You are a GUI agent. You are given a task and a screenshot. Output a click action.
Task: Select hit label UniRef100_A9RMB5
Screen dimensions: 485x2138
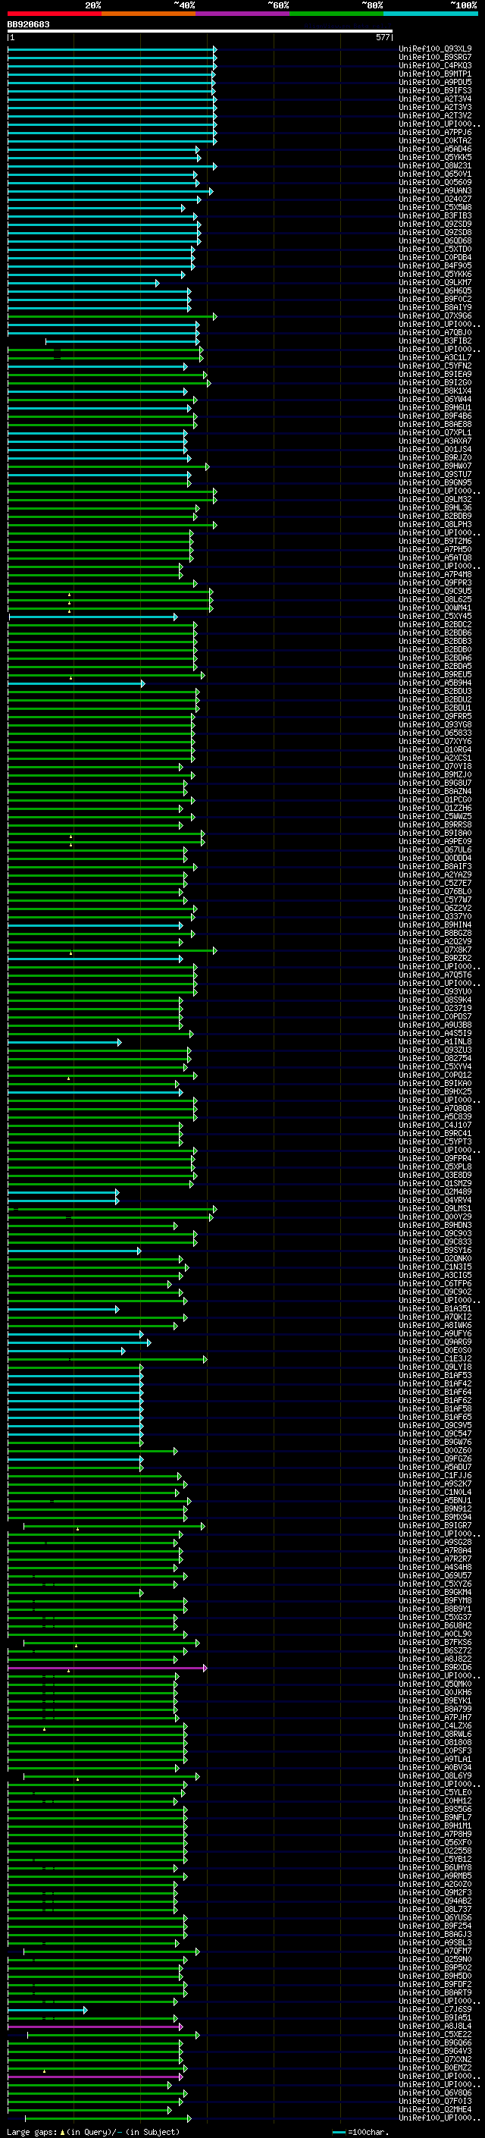tap(435, 1876)
